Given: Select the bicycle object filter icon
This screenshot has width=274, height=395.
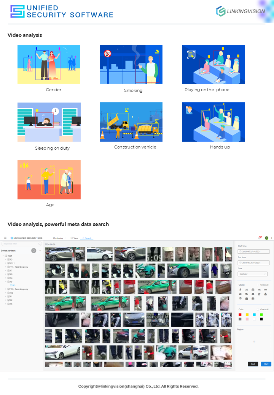Looking at the screenshot, I should tap(247, 289).
